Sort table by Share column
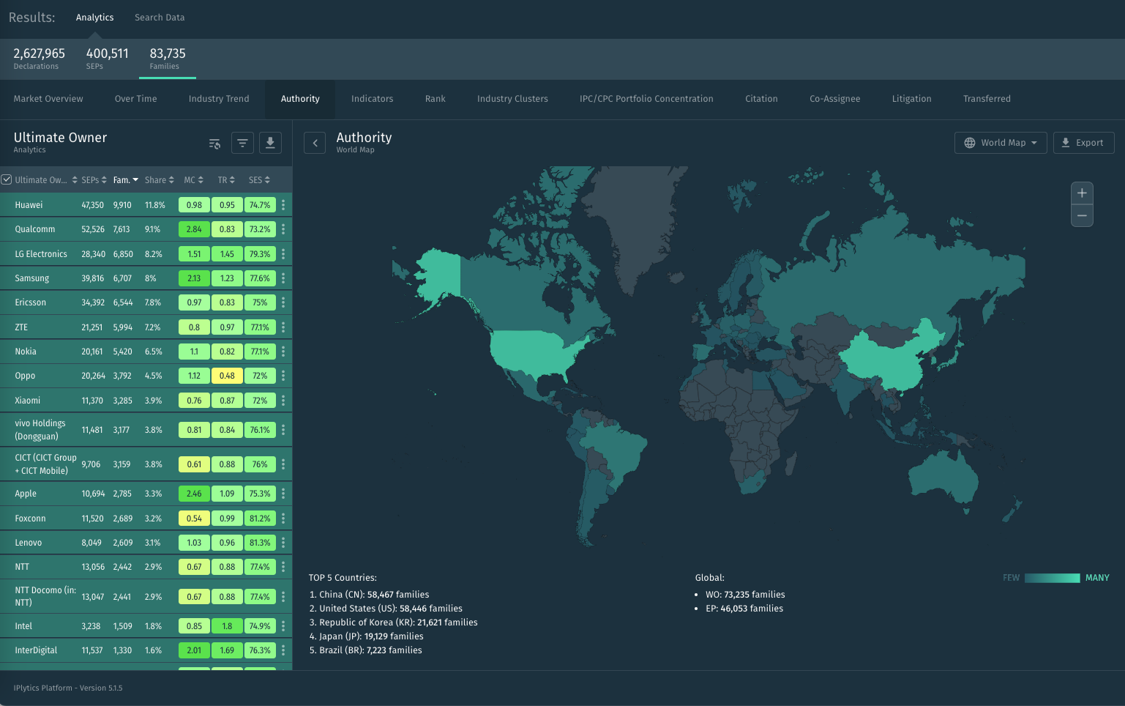The width and height of the screenshot is (1125, 706). 159,180
